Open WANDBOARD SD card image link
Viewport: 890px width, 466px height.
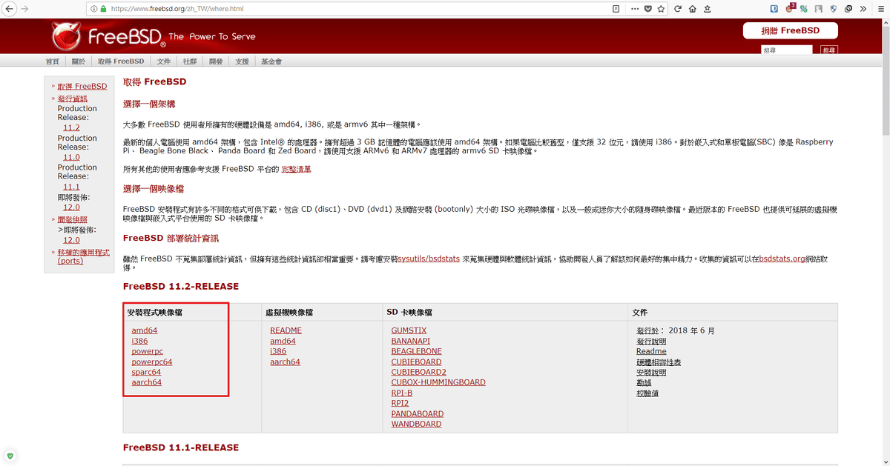416,424
